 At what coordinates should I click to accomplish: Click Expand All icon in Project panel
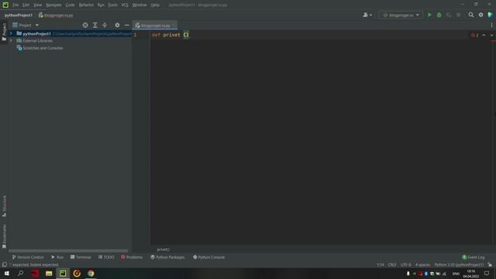coord(95,25)
